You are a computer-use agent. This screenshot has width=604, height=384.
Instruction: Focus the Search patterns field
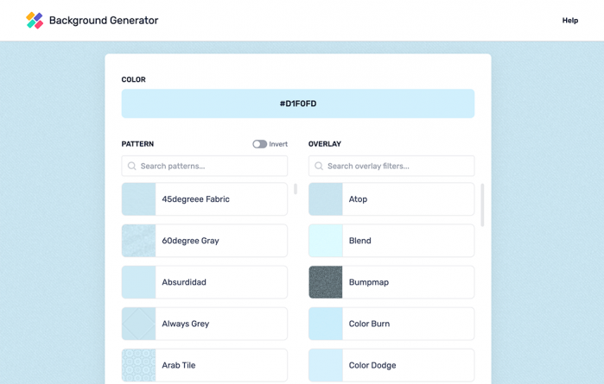(212, 166)
